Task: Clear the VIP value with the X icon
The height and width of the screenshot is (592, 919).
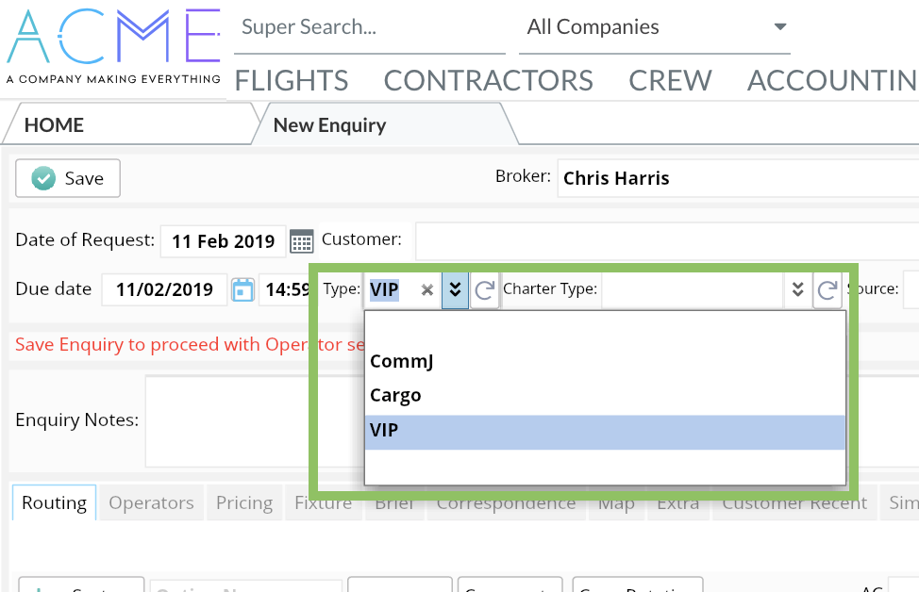Action: [426, 290]
